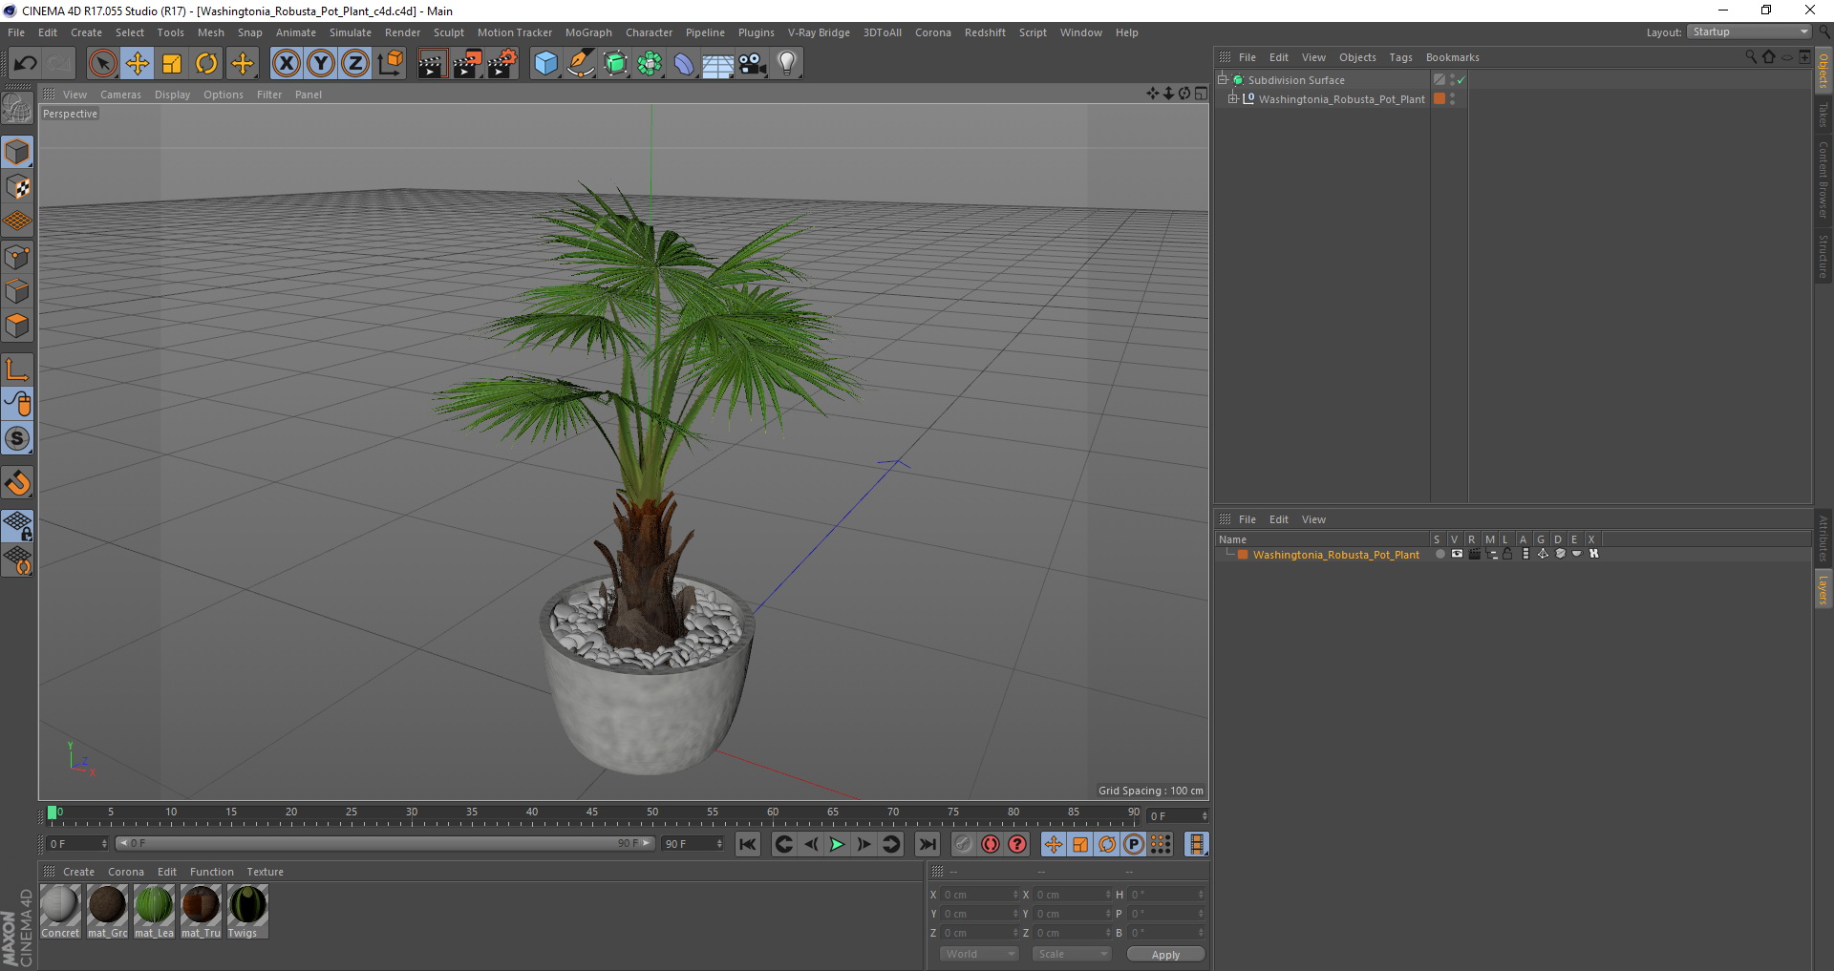Open the spline pen tool
The width and height of the screenshot is (1834, 971).
580,64
